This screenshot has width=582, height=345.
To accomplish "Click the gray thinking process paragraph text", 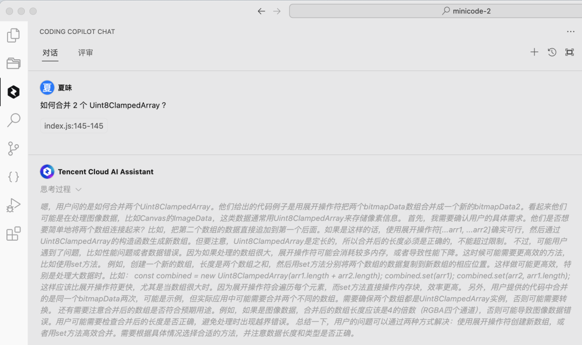I will pos(304,270).
